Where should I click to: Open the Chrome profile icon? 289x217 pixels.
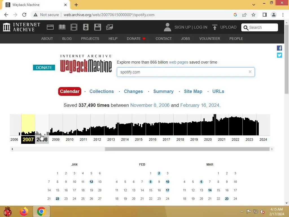pos(274,15)
